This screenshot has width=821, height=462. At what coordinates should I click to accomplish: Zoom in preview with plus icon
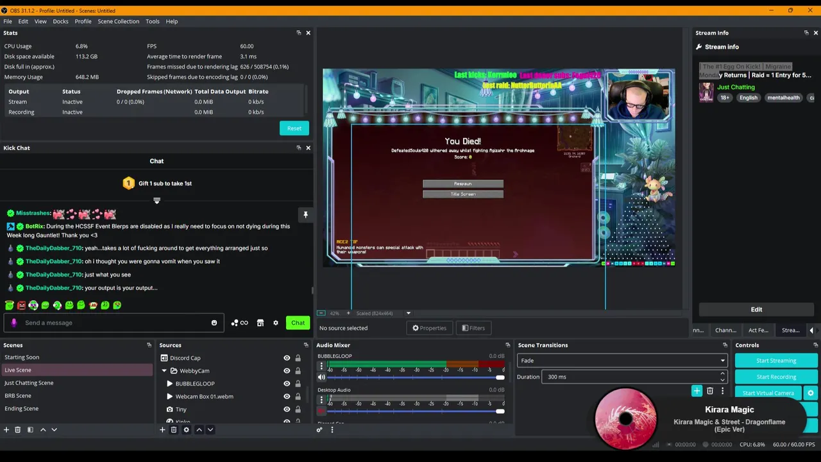348,313
